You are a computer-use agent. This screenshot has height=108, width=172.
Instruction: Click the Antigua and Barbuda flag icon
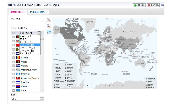(x=18, y=78)
